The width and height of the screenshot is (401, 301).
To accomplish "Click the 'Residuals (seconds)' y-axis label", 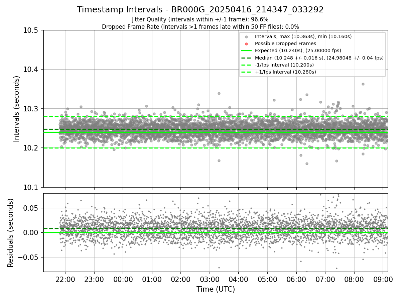I will [x=11, y=233].
